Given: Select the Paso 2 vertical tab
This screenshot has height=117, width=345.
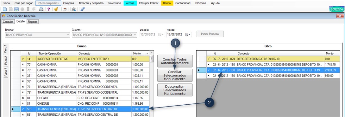Looking at the screenshot, I should coord(5,60).
